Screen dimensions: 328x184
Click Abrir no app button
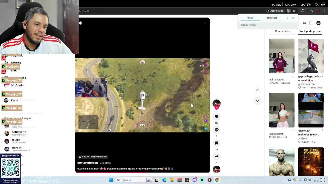(x=275, y=11)
